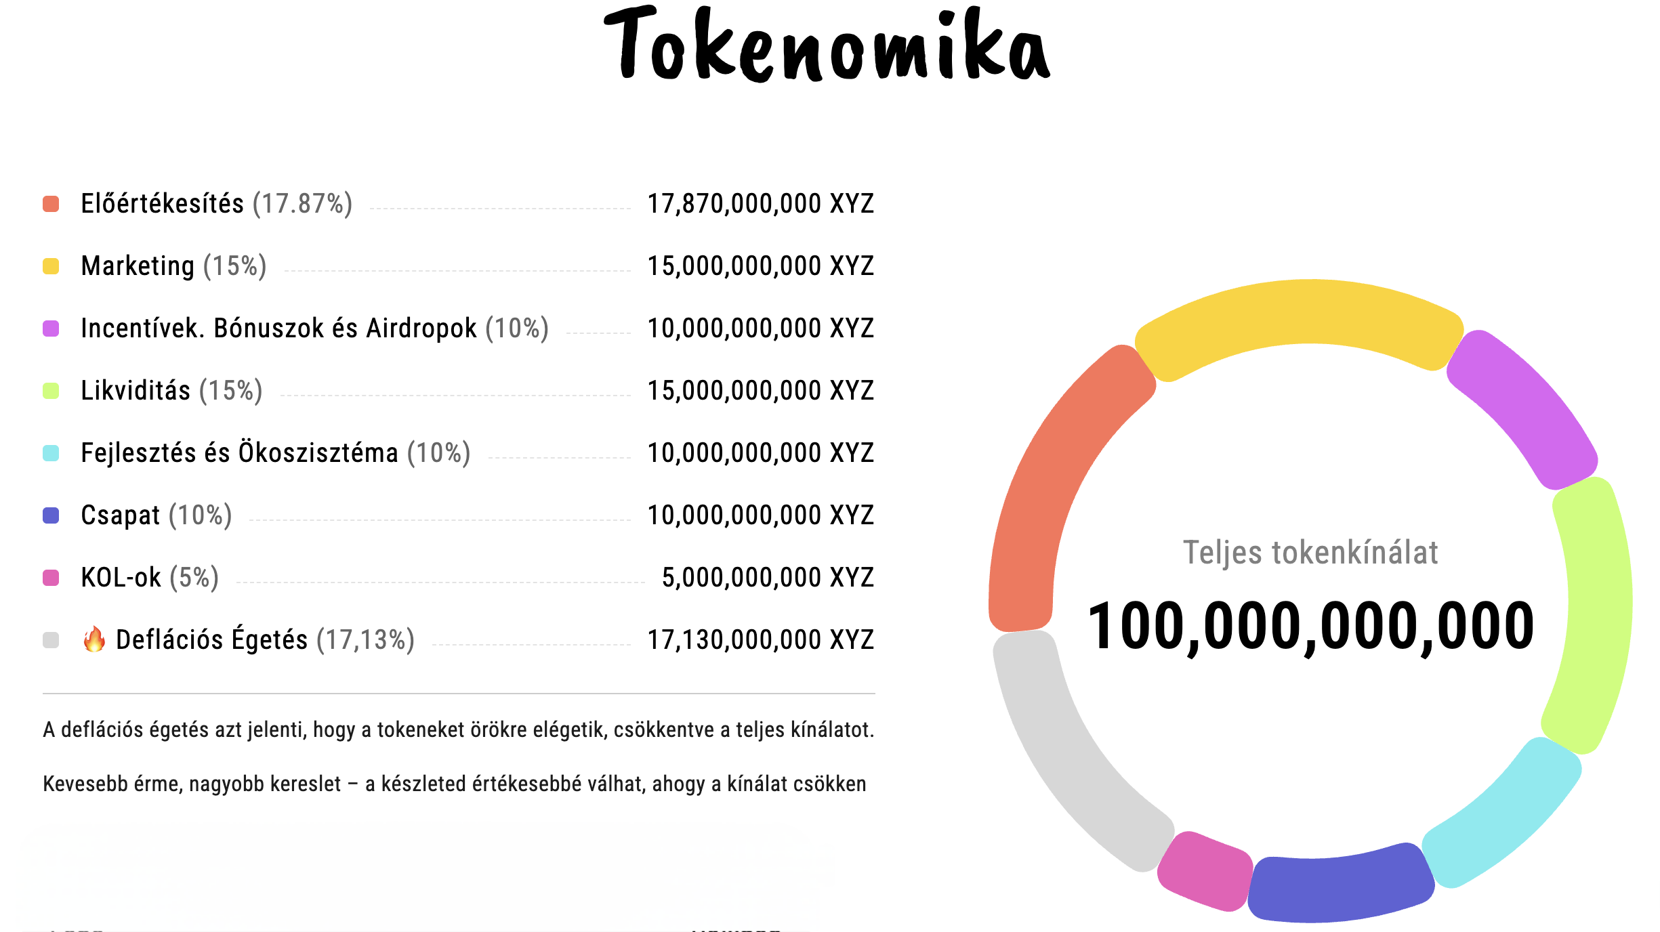Click the orange Előértékesítés legend swatch
Viewport: 1660px width, 932px height.
[51, 204]
